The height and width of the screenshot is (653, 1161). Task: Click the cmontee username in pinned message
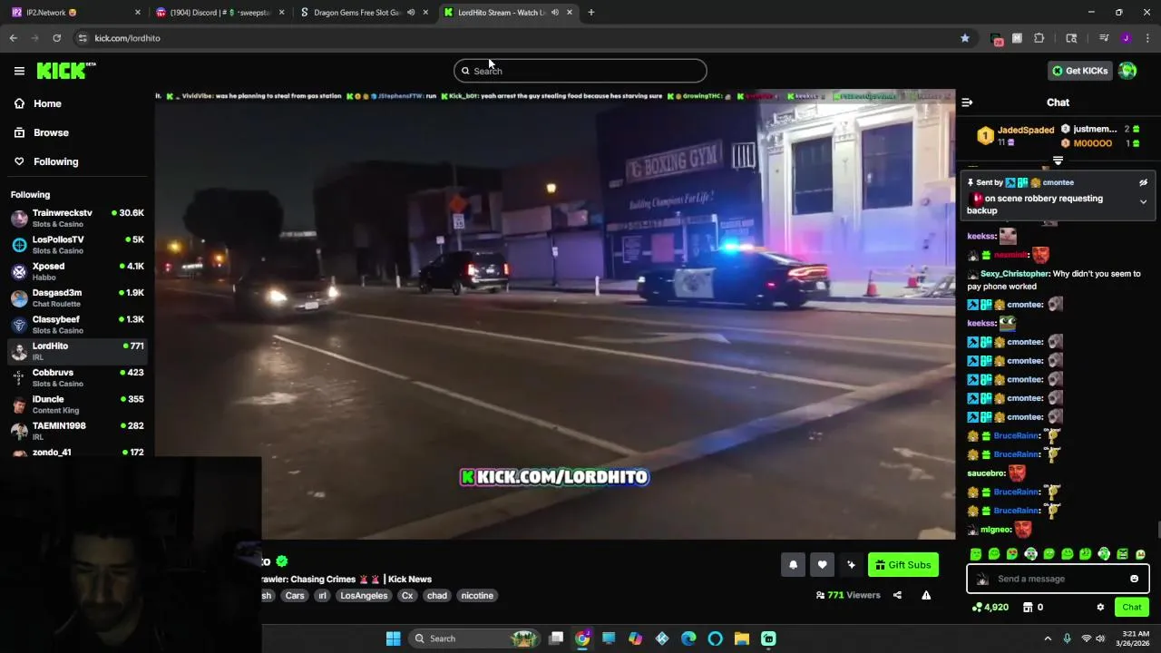click(1058, 182)
